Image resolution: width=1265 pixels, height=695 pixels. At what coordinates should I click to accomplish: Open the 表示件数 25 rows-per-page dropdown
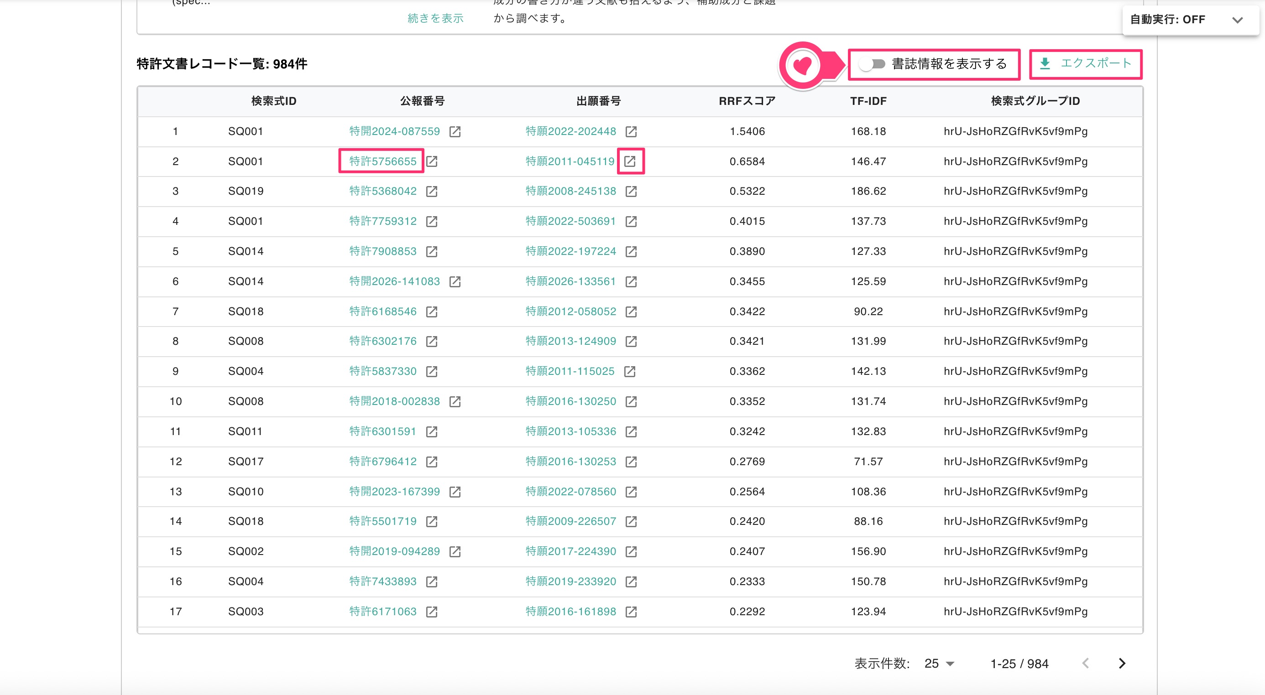coord(939,664)
